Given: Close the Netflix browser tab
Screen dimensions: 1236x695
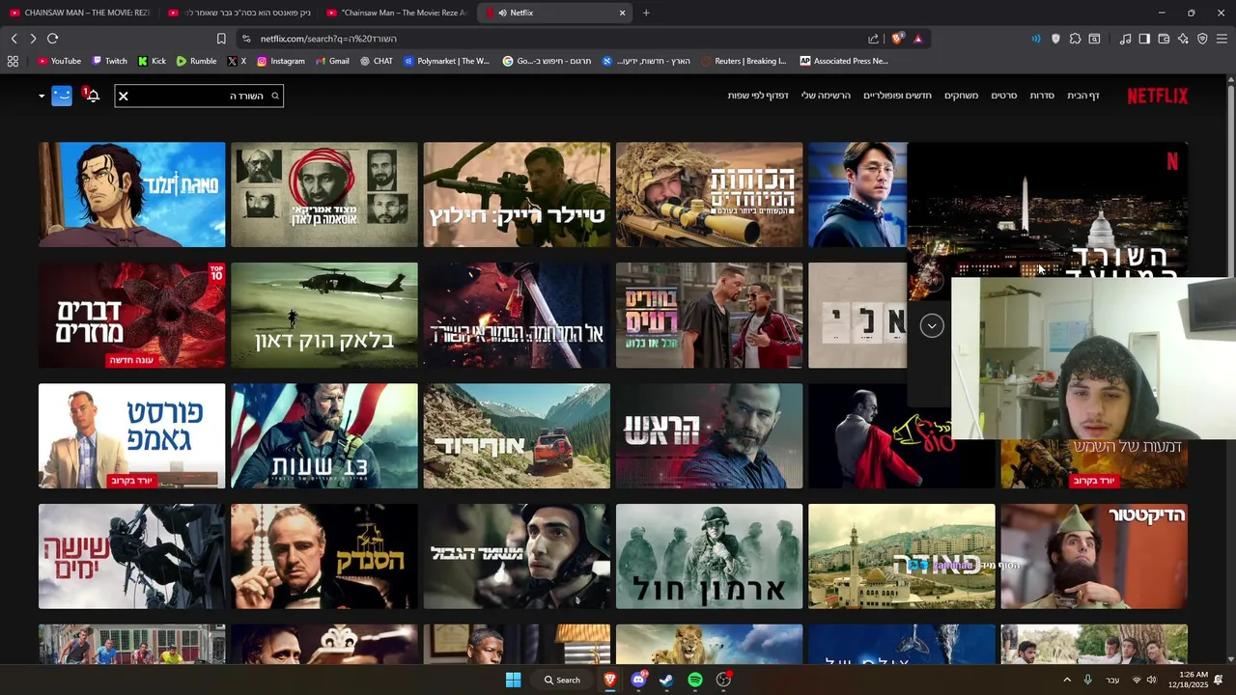Looking at the screenshot, I should pos(623,13).
